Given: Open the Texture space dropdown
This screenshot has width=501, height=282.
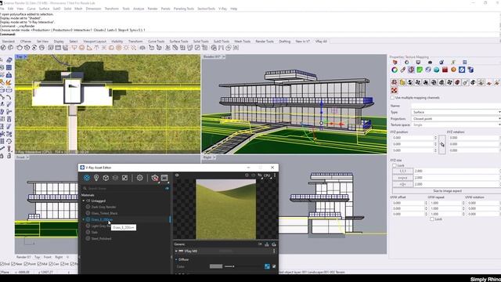Looking at the screenshot, I should point(456,125).
